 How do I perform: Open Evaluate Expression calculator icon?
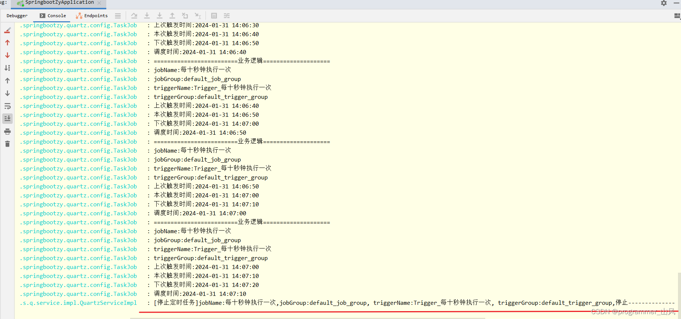[x=214, y=16]
